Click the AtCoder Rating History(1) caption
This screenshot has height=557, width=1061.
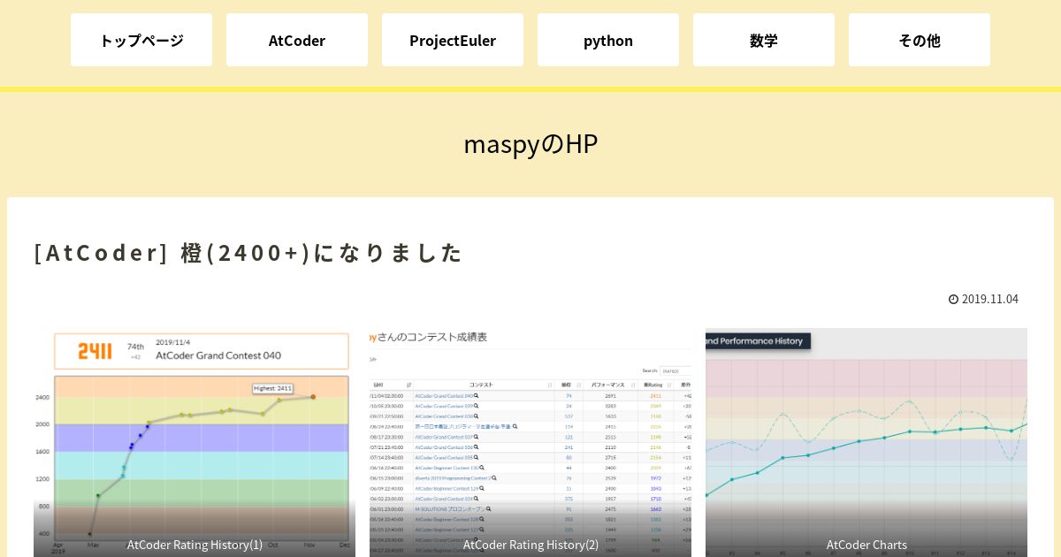195,545
